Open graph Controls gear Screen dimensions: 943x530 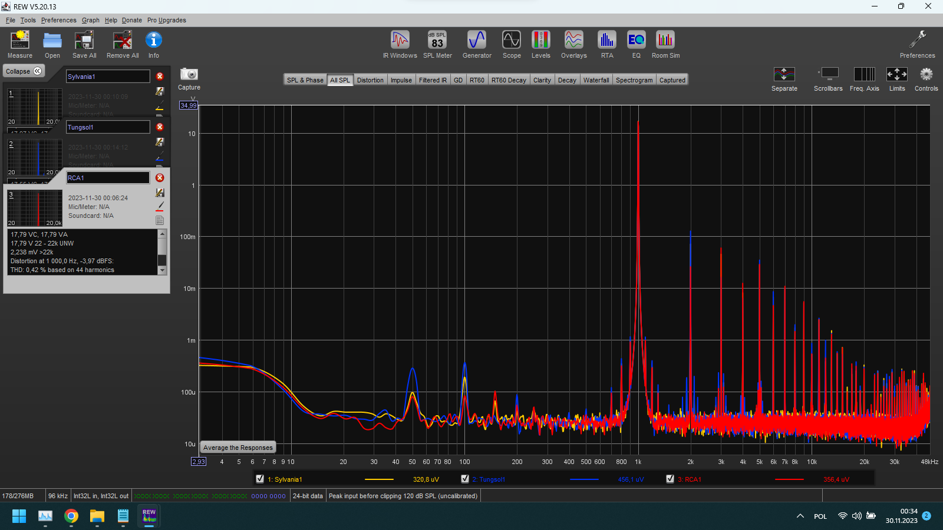pyautogui.click(x=926, y=79)
